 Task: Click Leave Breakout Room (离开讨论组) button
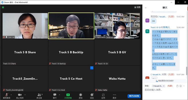pyautogui.click(x=134, y=96)
